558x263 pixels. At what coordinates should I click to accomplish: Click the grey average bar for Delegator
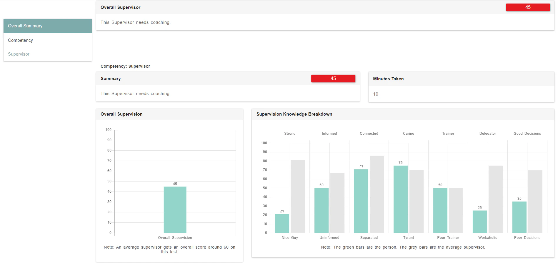click(x=496, y=199)
